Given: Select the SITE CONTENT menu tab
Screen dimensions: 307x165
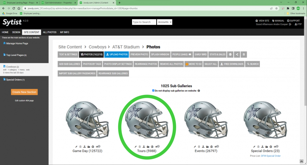Looking at the screenshot, I should 31,32.
